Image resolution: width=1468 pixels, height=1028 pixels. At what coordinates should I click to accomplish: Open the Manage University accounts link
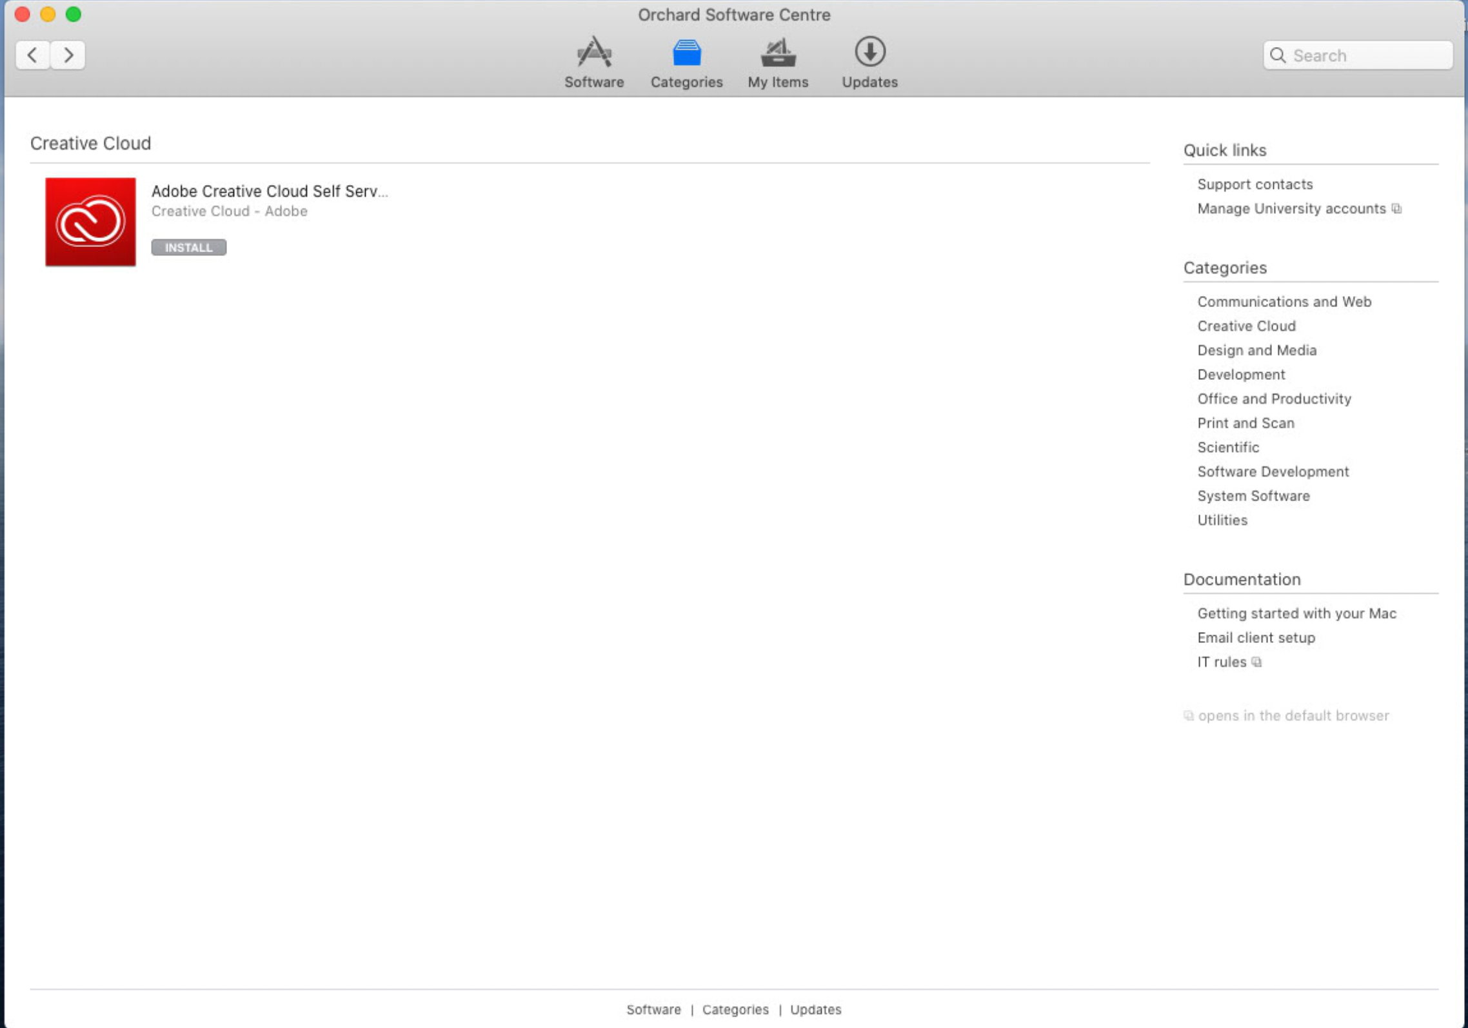pyautogui.click(x=1291, y=209)
